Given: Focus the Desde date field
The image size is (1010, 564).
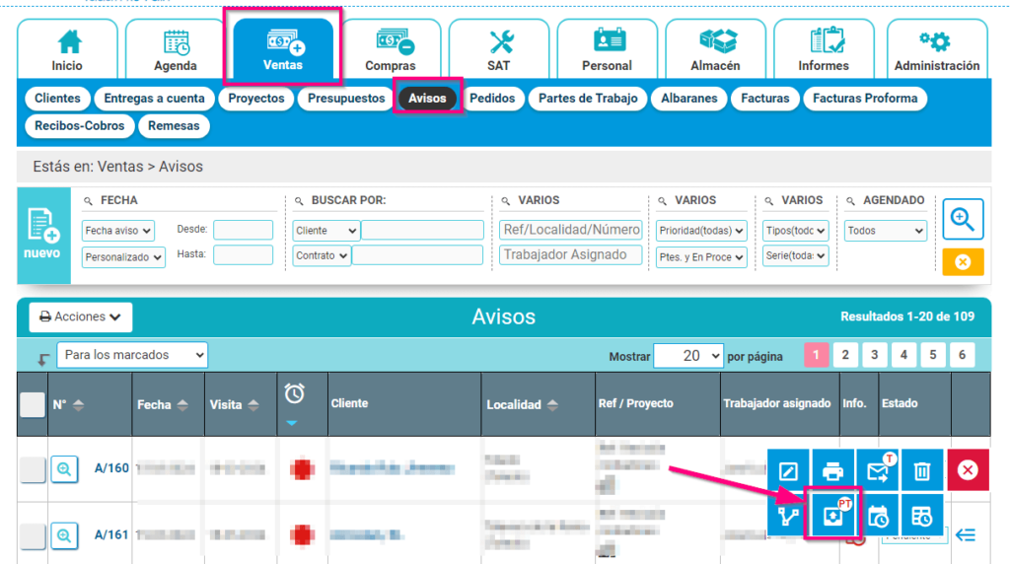Looking at the screenshot, I should click(243, 230).
